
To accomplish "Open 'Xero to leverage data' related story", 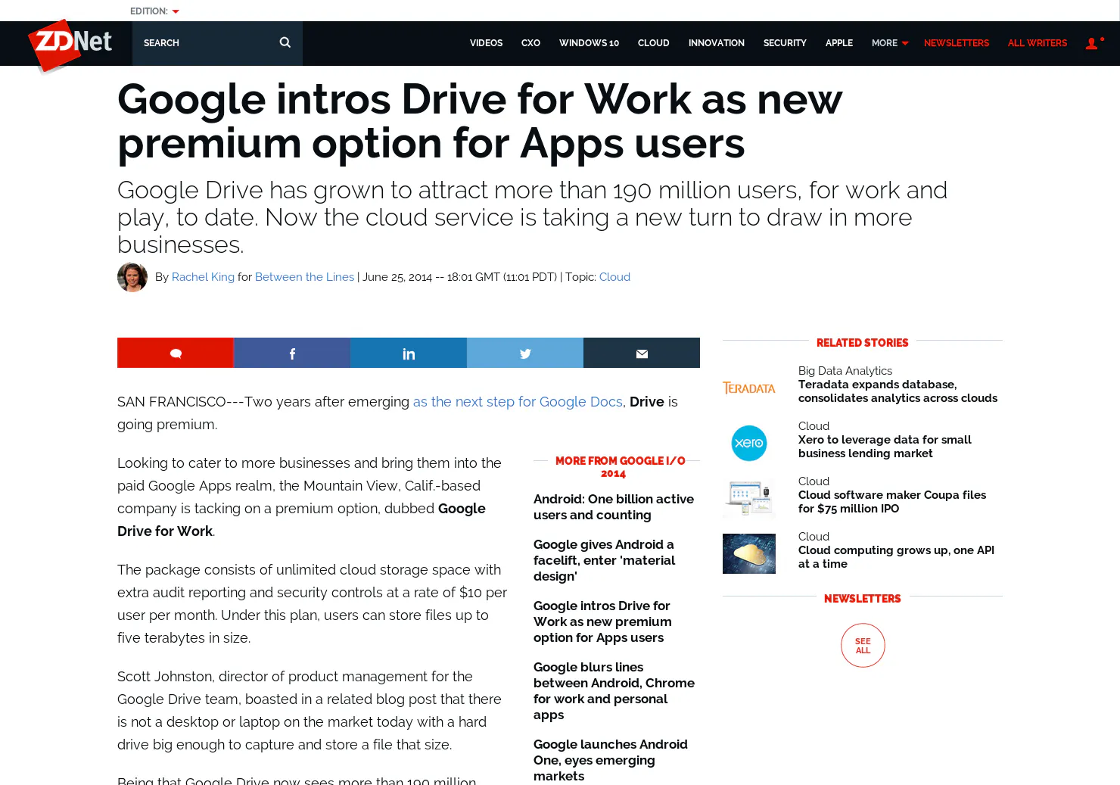I will tap(885, 447).
